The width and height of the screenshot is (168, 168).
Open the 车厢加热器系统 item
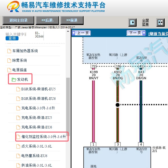(25, 51)
